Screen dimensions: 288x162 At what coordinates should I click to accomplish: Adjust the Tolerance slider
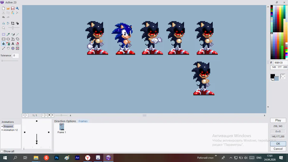(10, 61)
